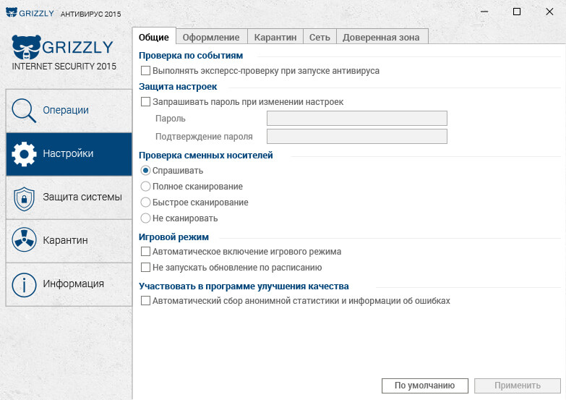Open Информация section label in sidebar
The width and height of the screenshot is (566, 400).
click(x=73, y=284)
